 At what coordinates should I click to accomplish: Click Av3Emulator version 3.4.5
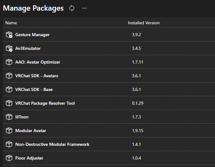click(136, 48)
